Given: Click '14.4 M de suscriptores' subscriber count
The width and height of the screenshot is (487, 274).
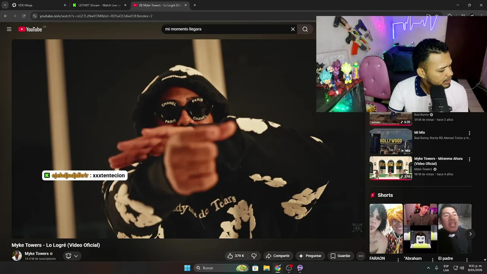Looking at the screenshot, I should [x=40, y=259].
